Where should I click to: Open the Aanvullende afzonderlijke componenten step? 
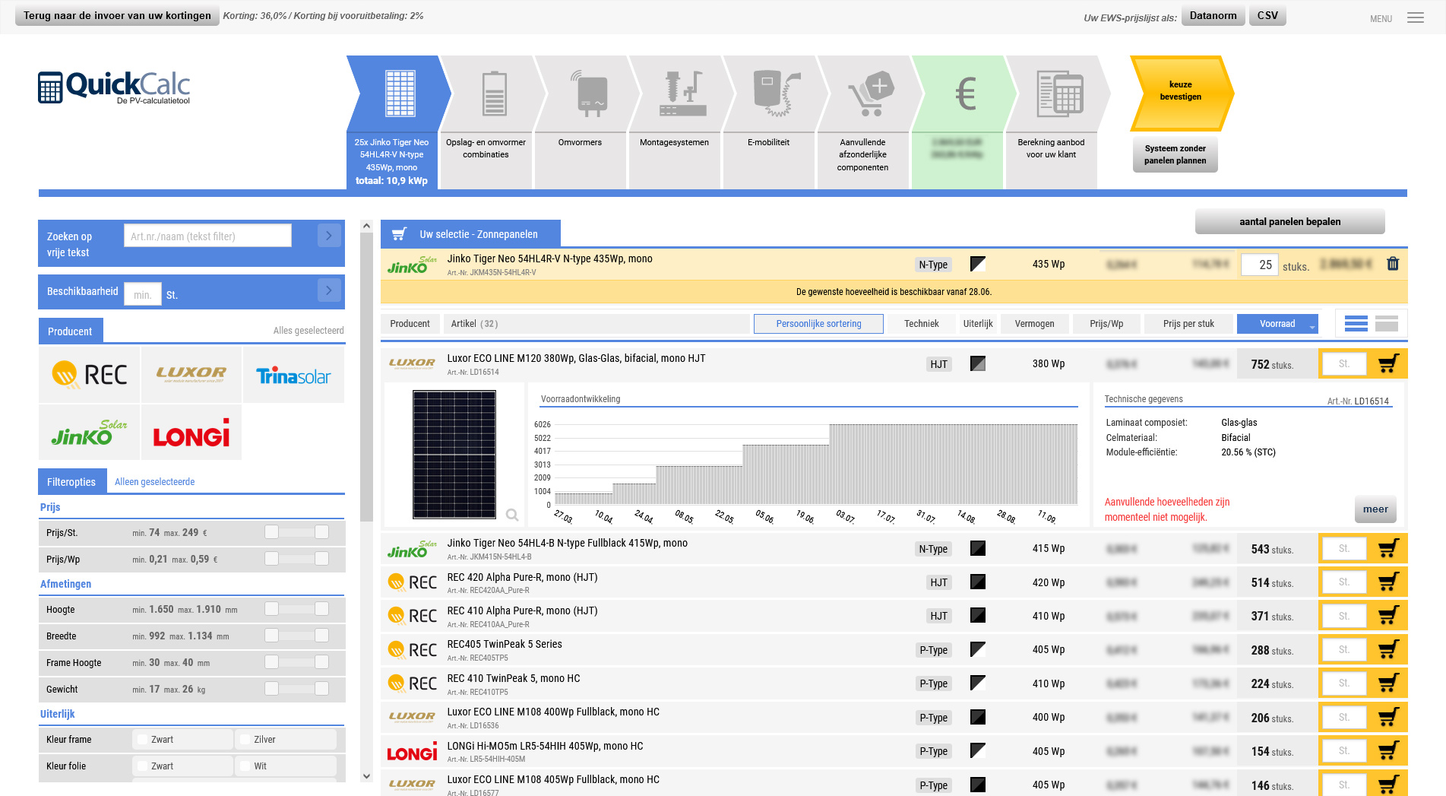863,114
